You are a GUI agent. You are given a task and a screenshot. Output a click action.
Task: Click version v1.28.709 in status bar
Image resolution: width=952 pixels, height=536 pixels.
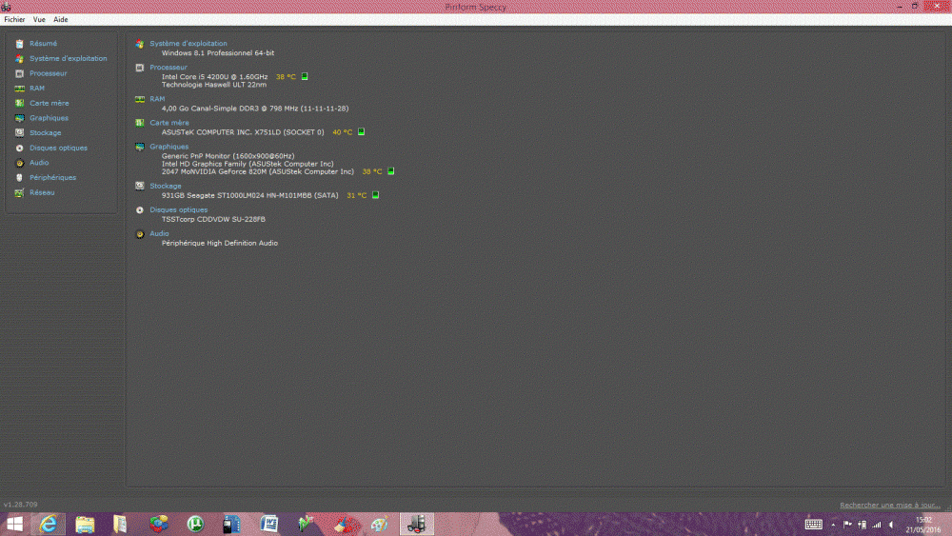pos(21,505)
